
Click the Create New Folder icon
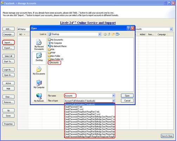tap(113, 34)
